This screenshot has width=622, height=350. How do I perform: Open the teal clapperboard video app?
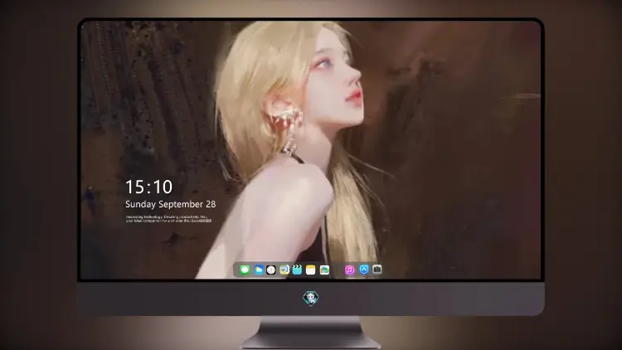[298, 270]
